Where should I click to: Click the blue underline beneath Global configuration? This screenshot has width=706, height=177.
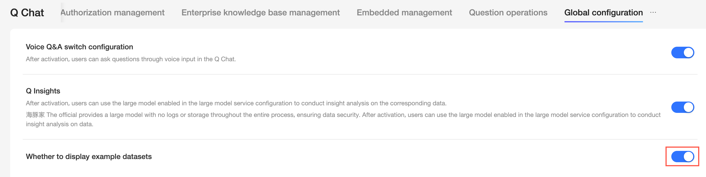603,21
